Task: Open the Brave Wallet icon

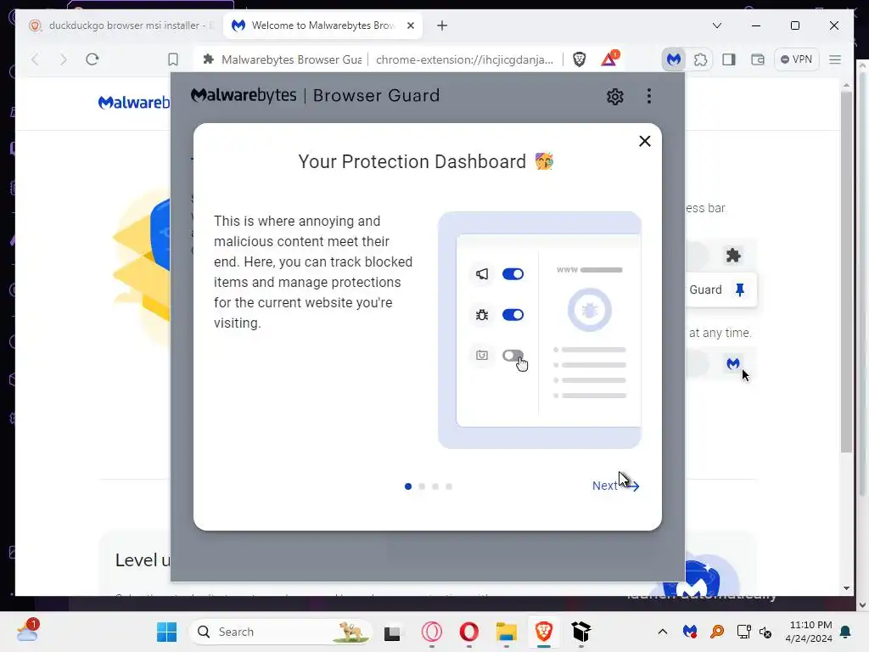Action: pyautogui.click(x=757, y=59)
